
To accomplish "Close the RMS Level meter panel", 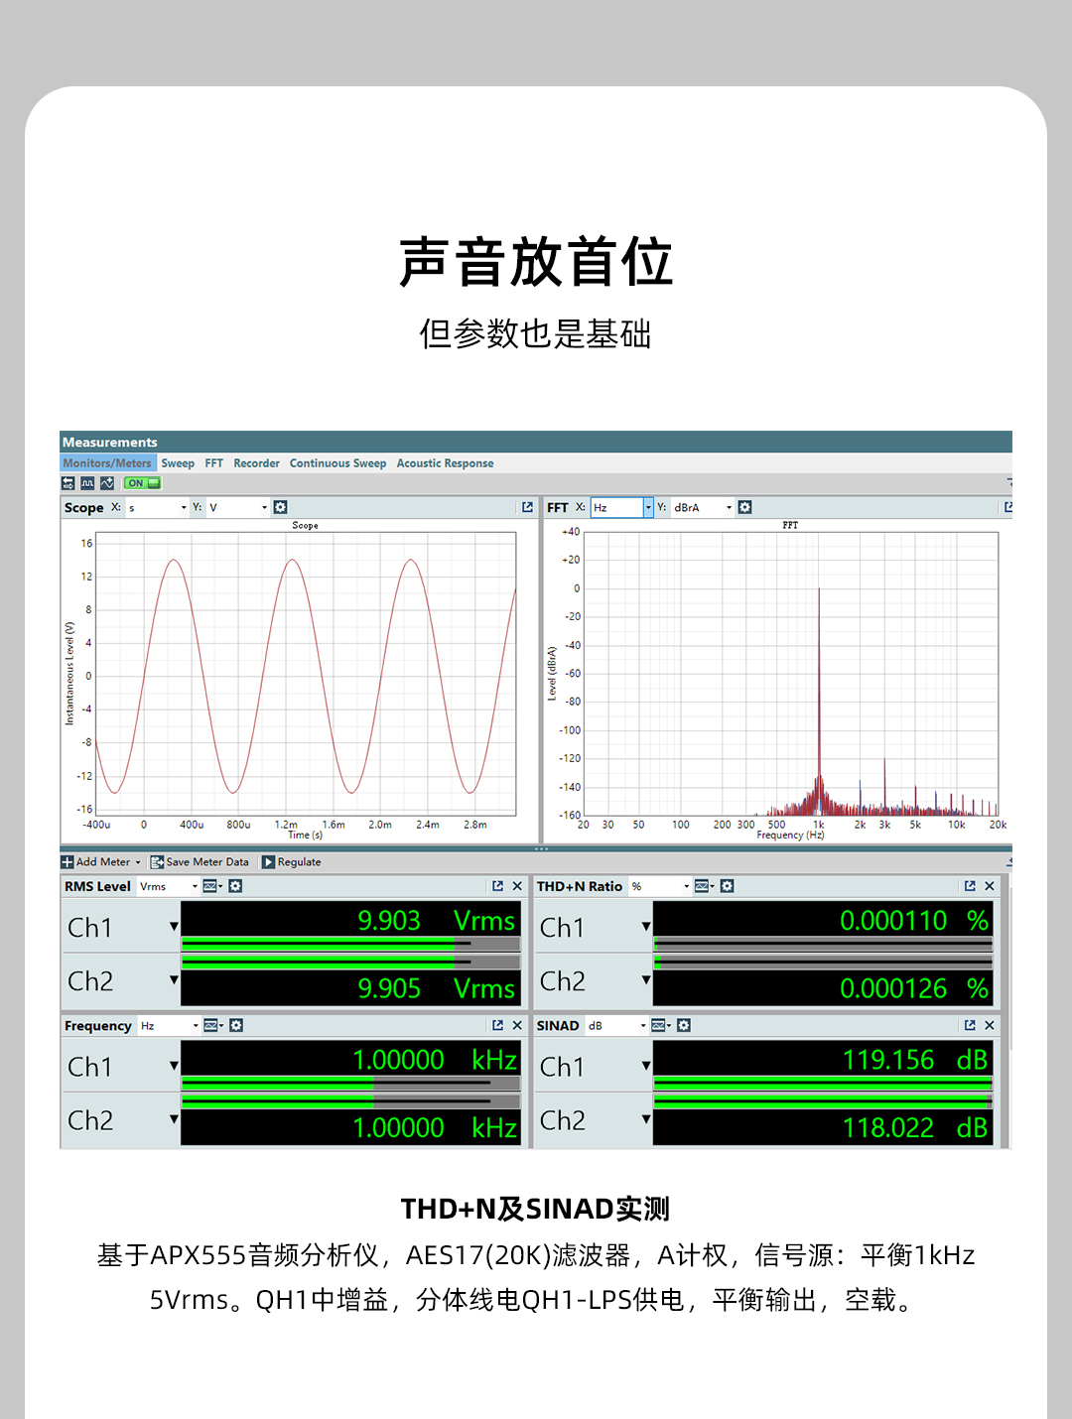I will [517, 886].
